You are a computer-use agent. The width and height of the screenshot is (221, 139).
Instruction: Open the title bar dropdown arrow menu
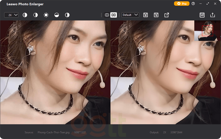(x=200, y=4)
